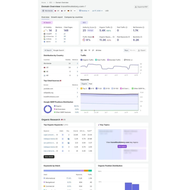190x190 pixels.
Task: Open the Notes dropdown
Action: pos(128,60)
